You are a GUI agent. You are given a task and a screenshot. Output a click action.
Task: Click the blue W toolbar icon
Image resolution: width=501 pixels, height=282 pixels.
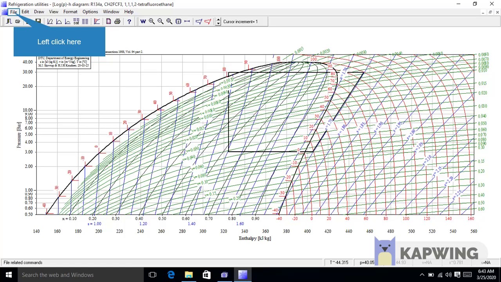tap(143, 22)
